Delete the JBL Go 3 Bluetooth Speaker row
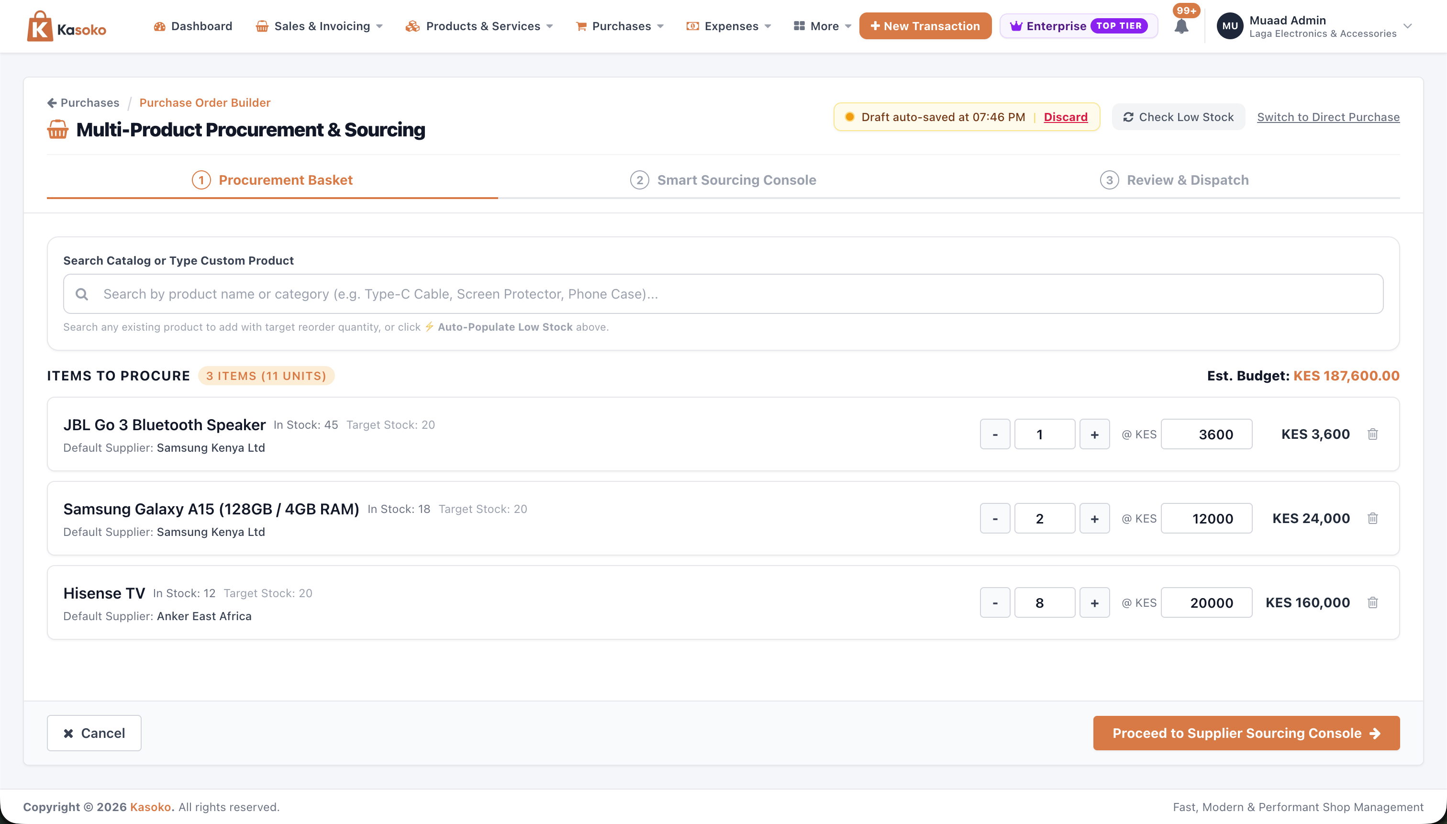The width and height of the screenshot is (1447, 824). click(x=1372, y=434)
